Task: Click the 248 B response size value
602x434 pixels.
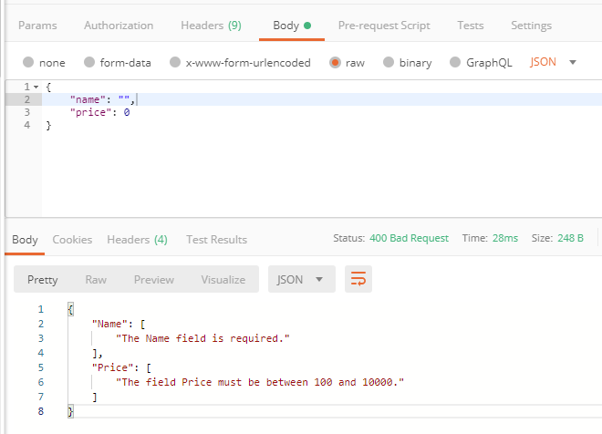Action: click(x=570, y=238)
